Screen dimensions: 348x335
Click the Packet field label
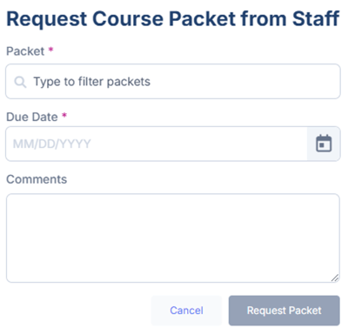tap(25, 51)
